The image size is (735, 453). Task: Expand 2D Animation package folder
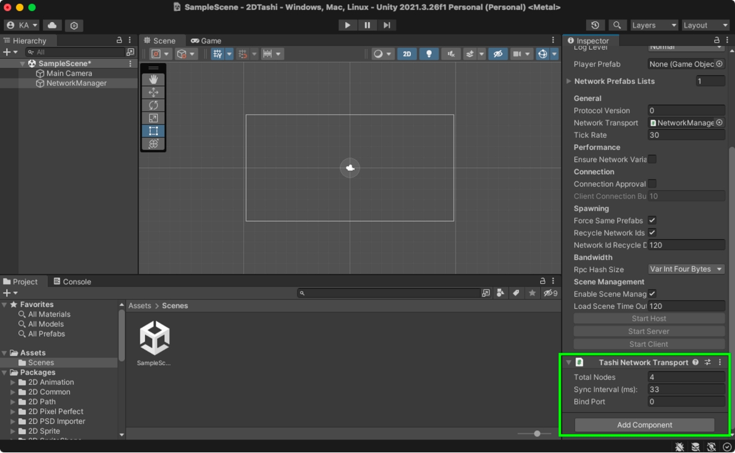tap(13, 382)
